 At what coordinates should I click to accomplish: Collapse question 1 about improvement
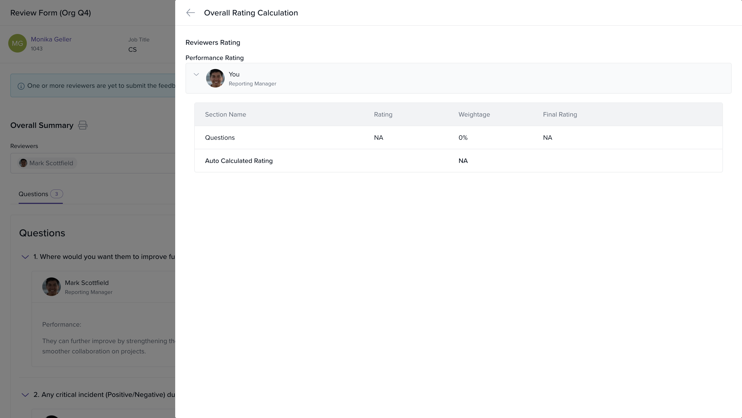tap(25, 257)
